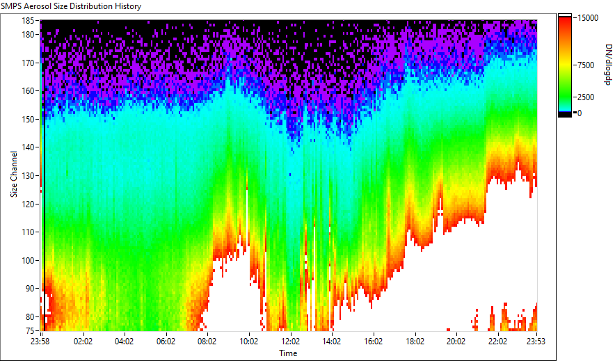Click the 23:53 end time label
The height and width of the screenshot is (361, 615).
(536, 342)
